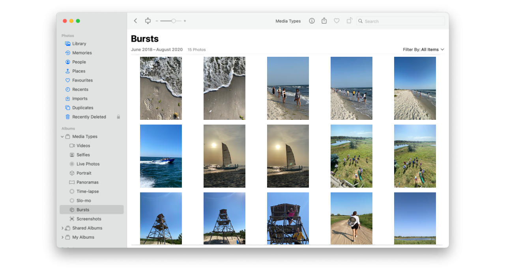Expand the My Albums folder
Image resolution: width=505 pixels, height=272 pixels.
pyautogui.click(x=62, y=237)
